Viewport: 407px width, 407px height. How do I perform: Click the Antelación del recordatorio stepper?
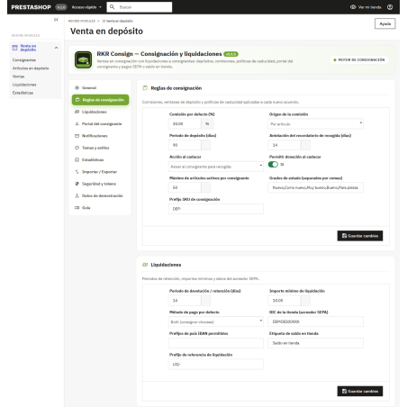tap(305, 145)
